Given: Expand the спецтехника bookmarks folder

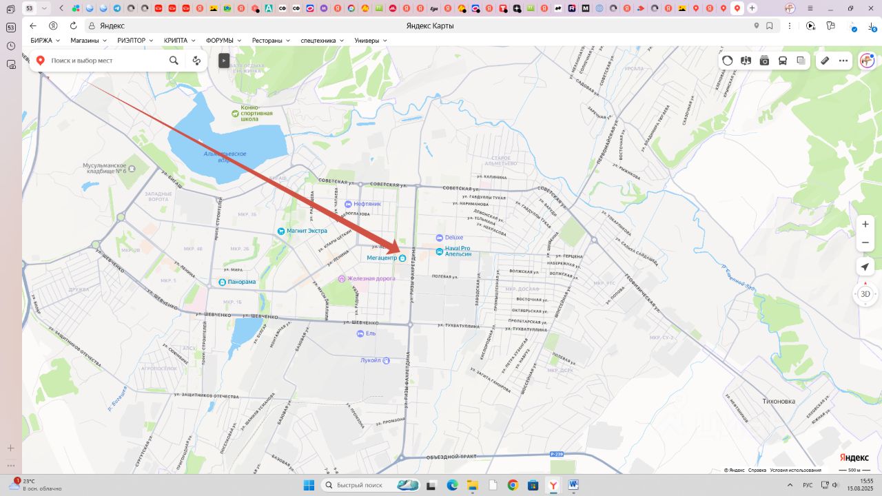Looking at the screenshot, I should (322, 41).
